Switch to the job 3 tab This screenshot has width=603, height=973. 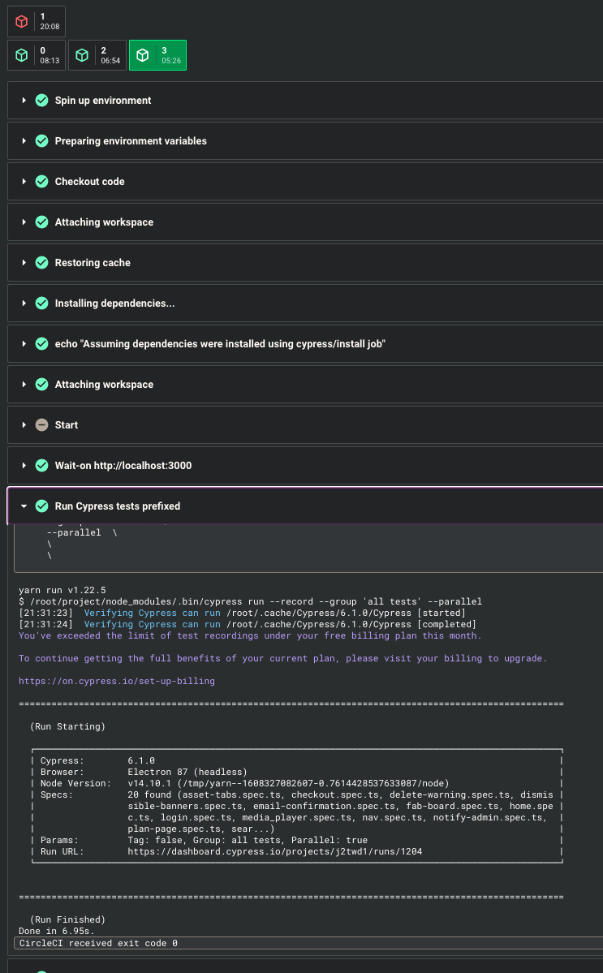click(x=157, y=55)
